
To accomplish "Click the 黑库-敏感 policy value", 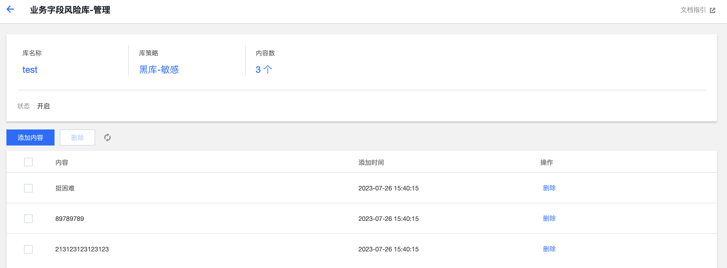I will click(159, 70).
